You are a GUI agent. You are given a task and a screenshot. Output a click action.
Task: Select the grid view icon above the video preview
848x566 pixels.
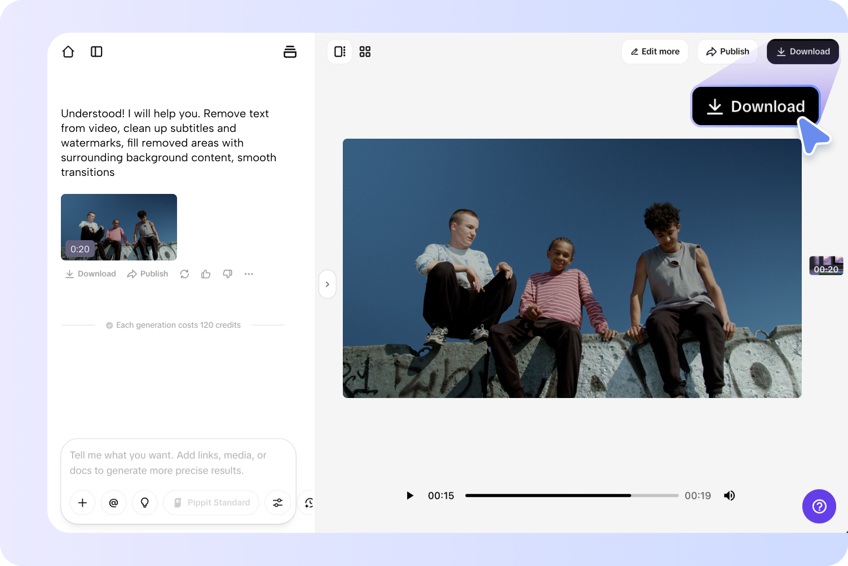365,51
